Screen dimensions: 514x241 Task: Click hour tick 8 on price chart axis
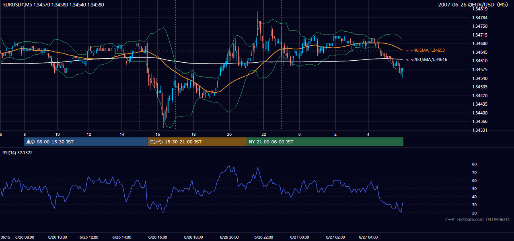25,134
